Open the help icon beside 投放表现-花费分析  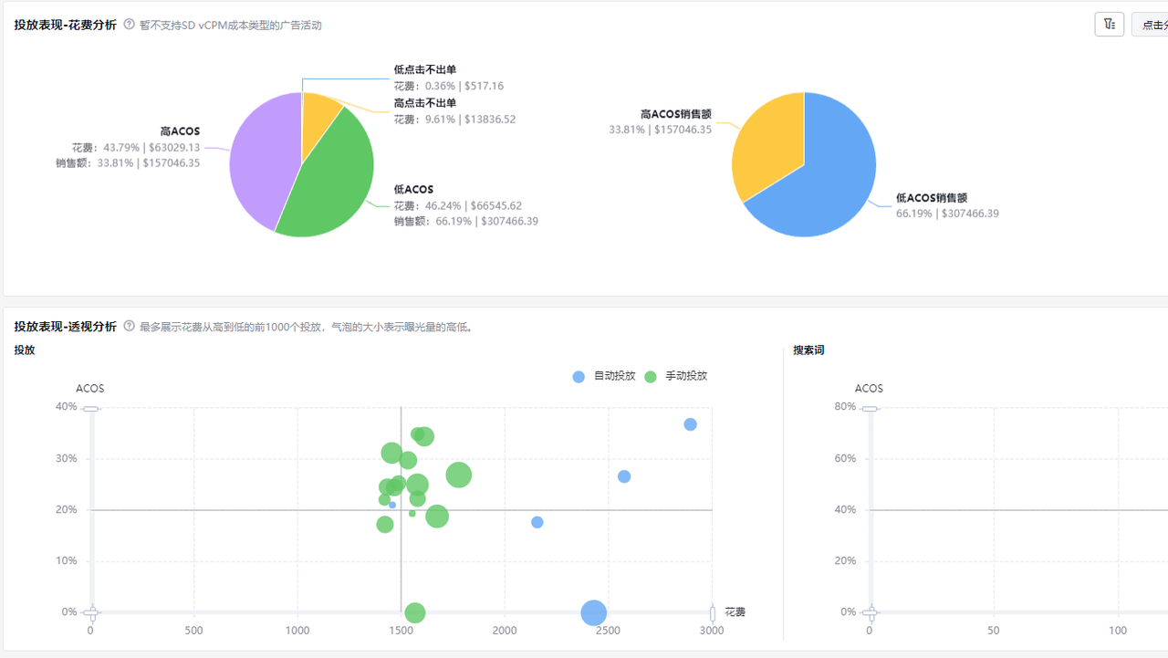tap(129, 25)
